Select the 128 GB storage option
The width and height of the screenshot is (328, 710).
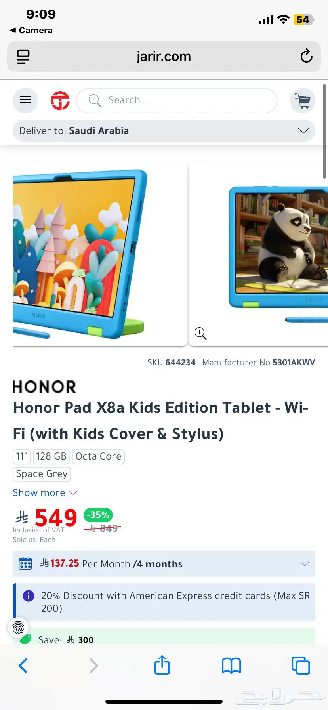[51, 456]
